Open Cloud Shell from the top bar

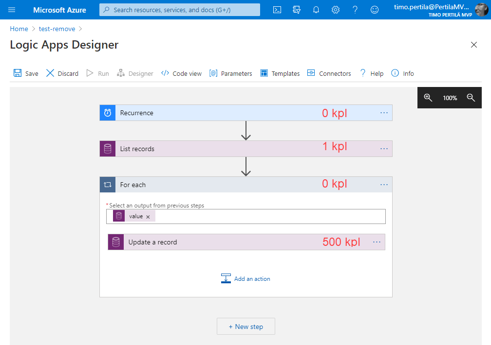click(277, 10)
